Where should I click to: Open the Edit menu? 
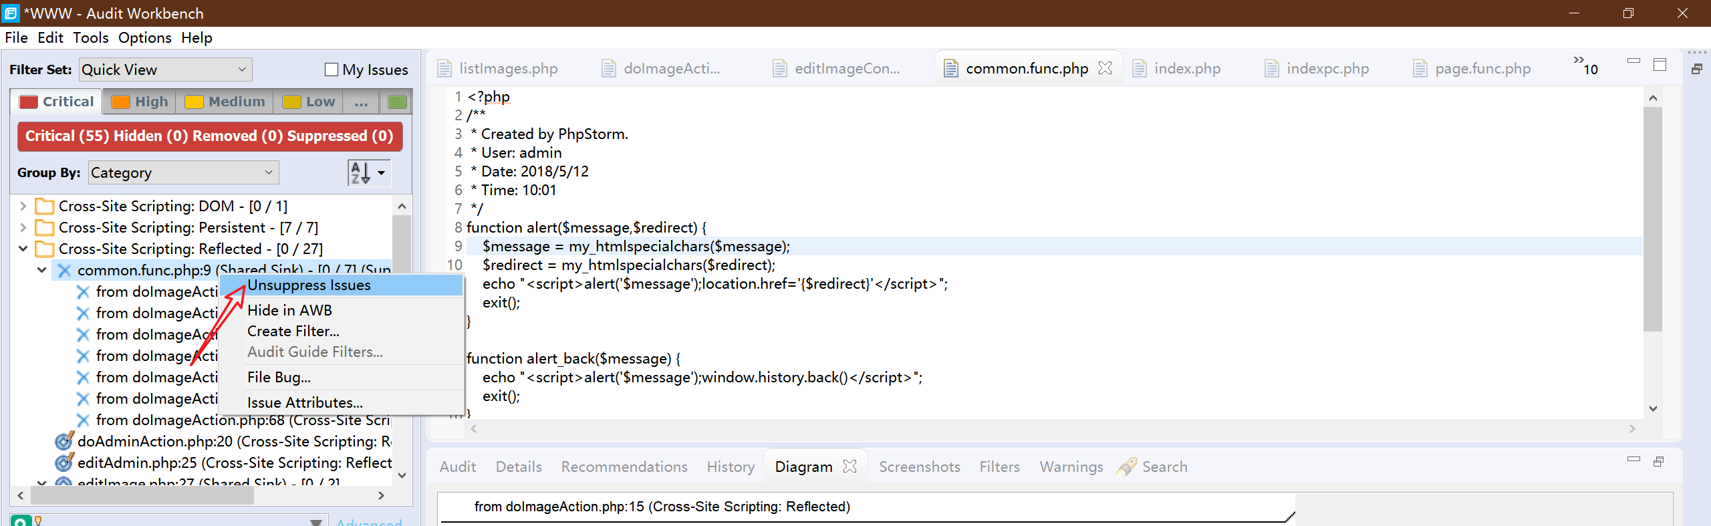pos(50,37)
